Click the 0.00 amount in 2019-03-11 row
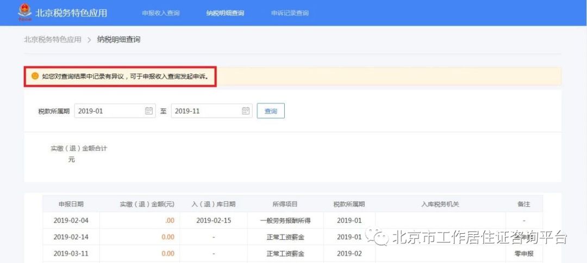Screen dimensions: 587x263 [168, 253]
